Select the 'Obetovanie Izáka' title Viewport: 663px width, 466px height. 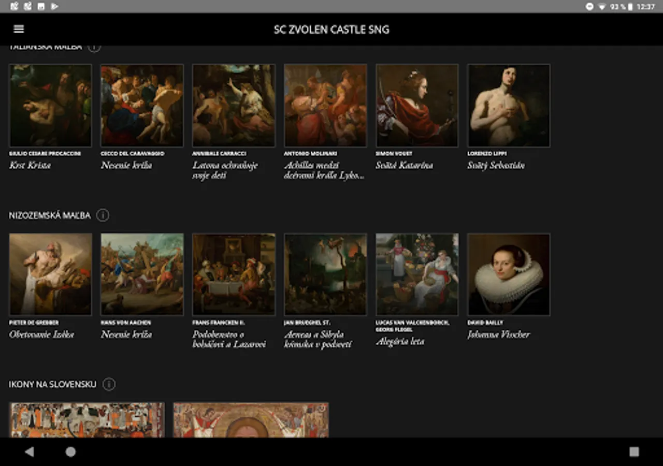click(x=41, y=334)
